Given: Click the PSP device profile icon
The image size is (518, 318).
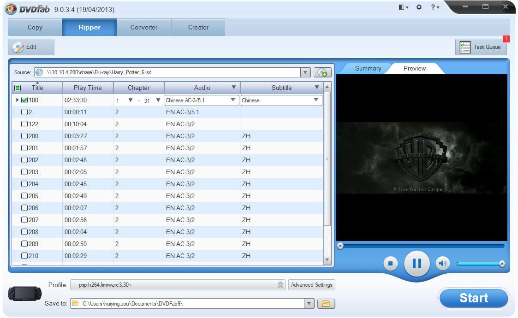Looking at the screenshot, I should point(25,293).
